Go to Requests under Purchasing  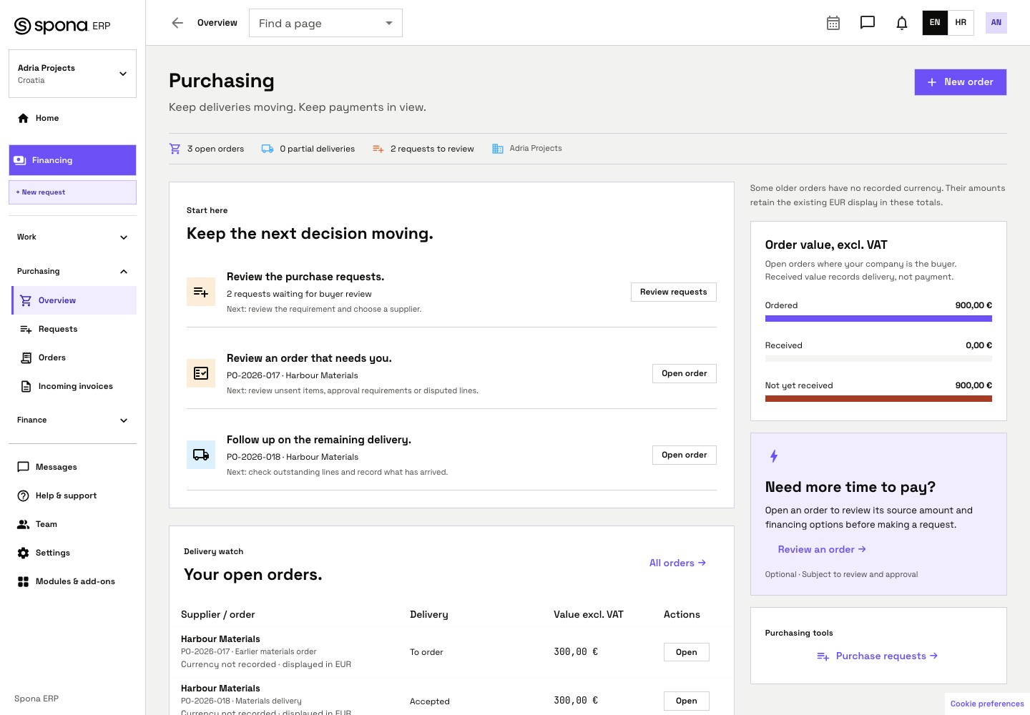(x=74, y=329)
